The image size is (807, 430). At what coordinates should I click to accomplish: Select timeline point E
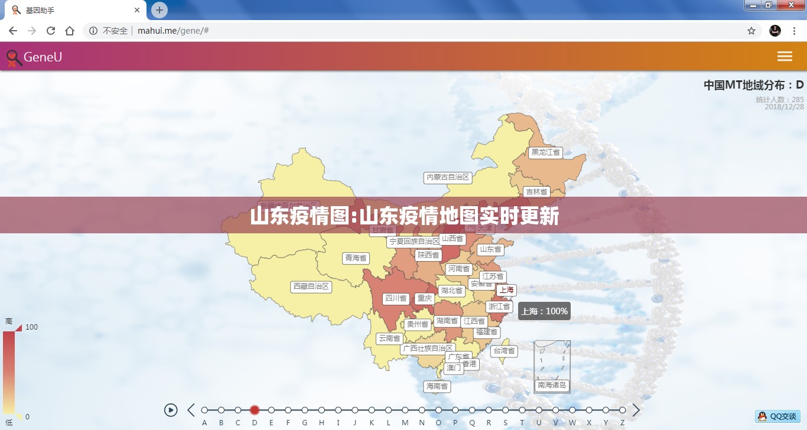click(x=271, y=410)
